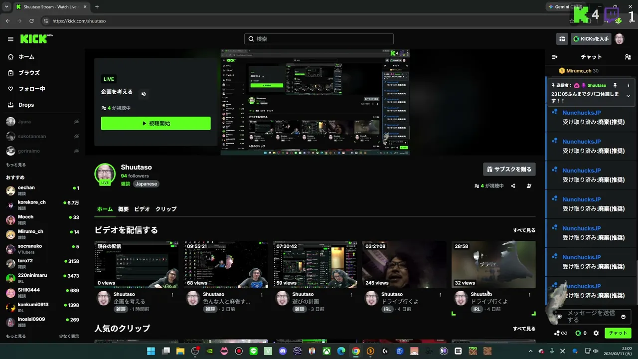
Task: Open File Explorer from the taskbar
Action: pyautogui.click(x=180, y=351)
